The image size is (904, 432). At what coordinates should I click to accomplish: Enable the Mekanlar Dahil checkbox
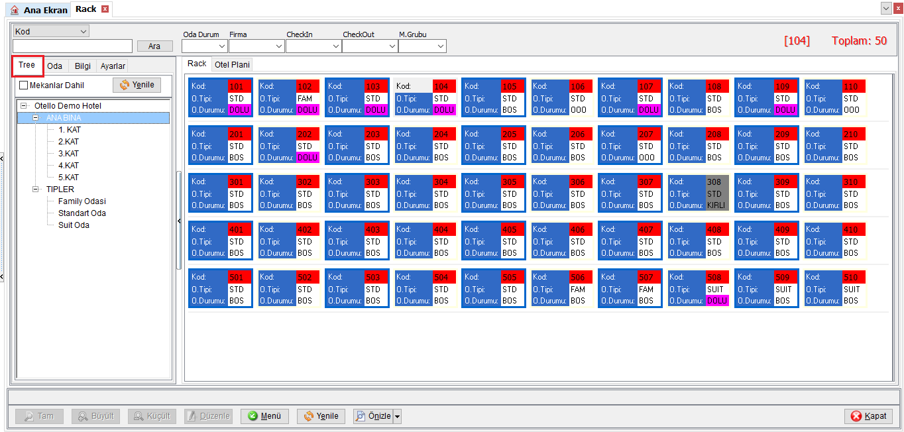(24, 85)
